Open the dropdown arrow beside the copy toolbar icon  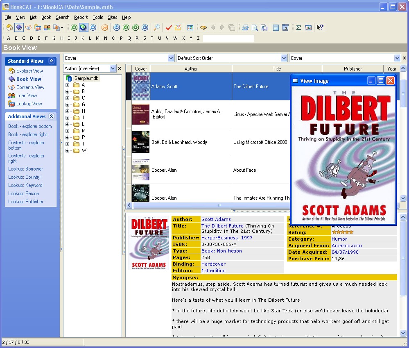click(x=62, y=28)
